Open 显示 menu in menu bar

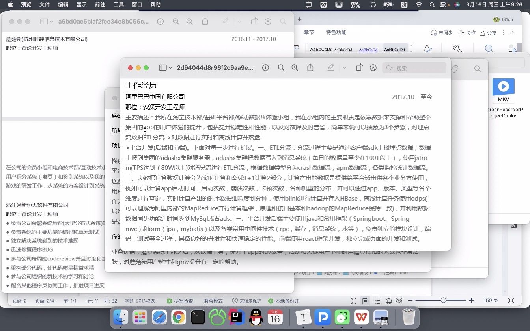pyautogui.click(x=82, y=5)
